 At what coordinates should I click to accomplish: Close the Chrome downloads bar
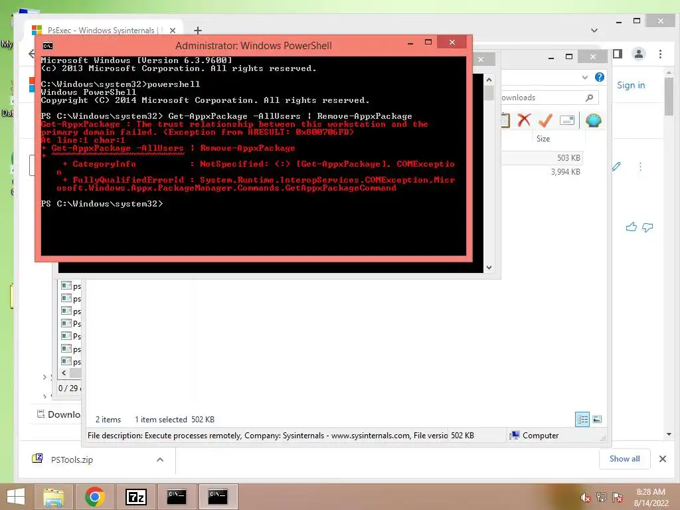point(663,459)
